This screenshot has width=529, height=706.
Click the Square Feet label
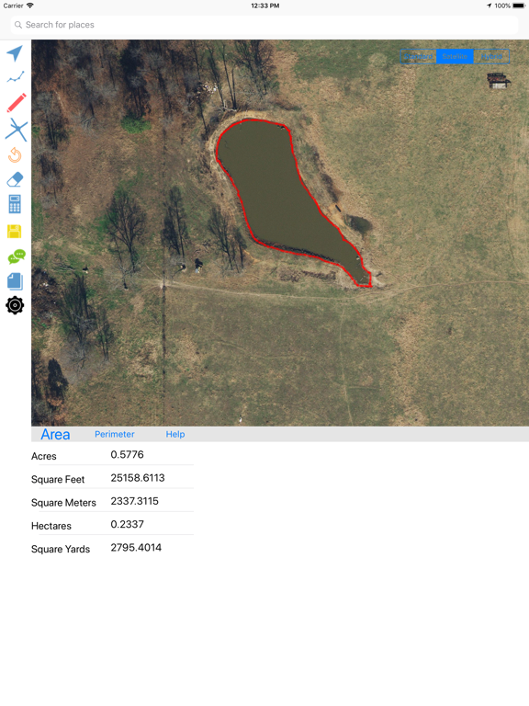(x=58, y=480)
